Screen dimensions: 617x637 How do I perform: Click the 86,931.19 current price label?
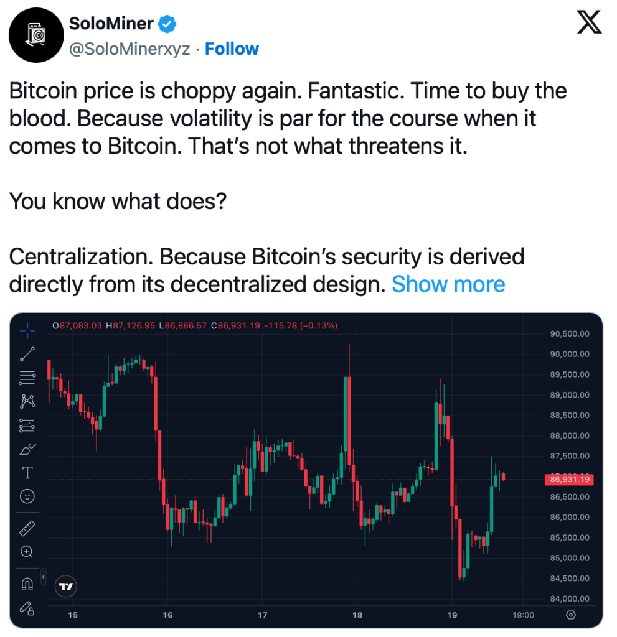(x=570, y=480)
